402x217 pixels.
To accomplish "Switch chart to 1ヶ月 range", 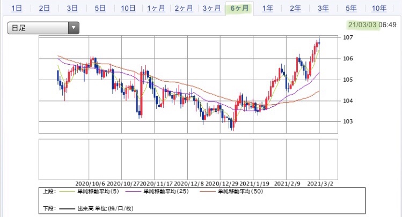I will point(156,9).
